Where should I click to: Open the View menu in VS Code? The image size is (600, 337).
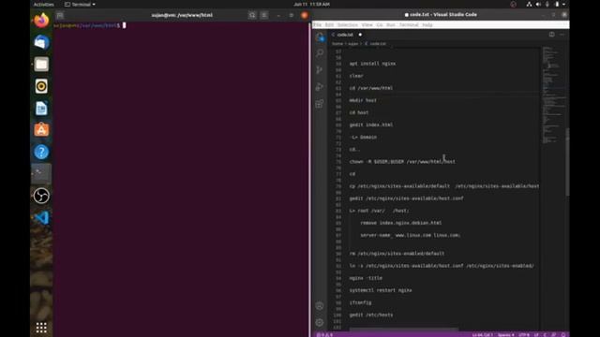[367, 25]
